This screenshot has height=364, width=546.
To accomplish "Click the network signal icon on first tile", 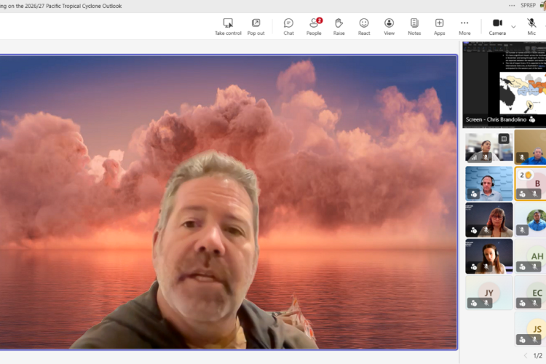I will coord(474,157).
